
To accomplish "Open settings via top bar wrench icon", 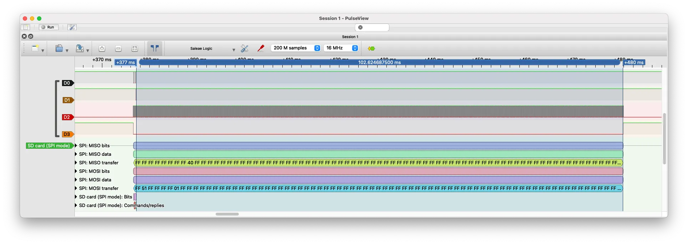I will pyautogui.click(x=72, y=27).
